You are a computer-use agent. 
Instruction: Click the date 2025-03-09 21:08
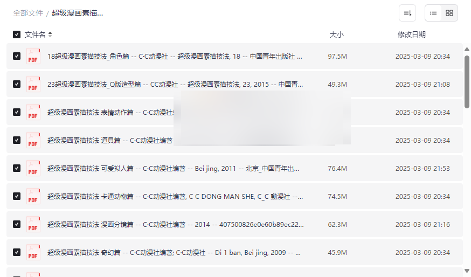422,85
